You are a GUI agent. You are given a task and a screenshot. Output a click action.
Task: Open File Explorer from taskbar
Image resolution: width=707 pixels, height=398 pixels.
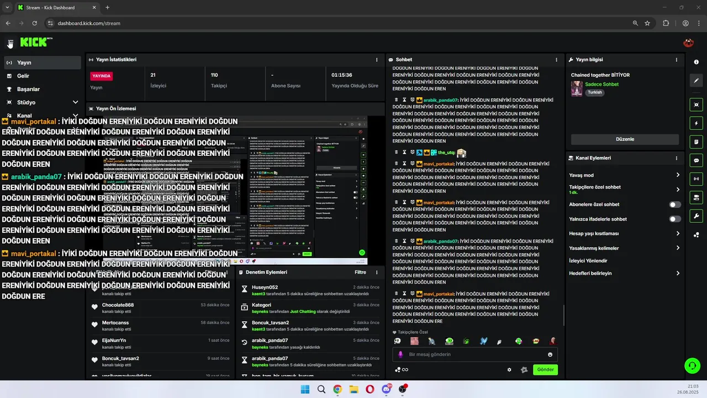353,389
